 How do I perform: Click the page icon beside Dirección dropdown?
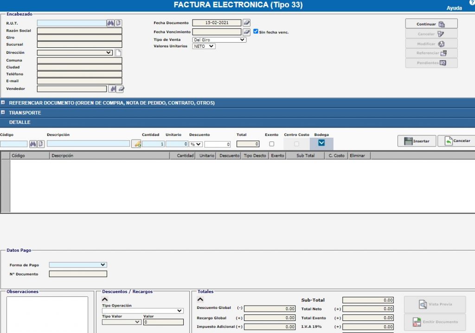pyautogui.click(x=118, y=53)
